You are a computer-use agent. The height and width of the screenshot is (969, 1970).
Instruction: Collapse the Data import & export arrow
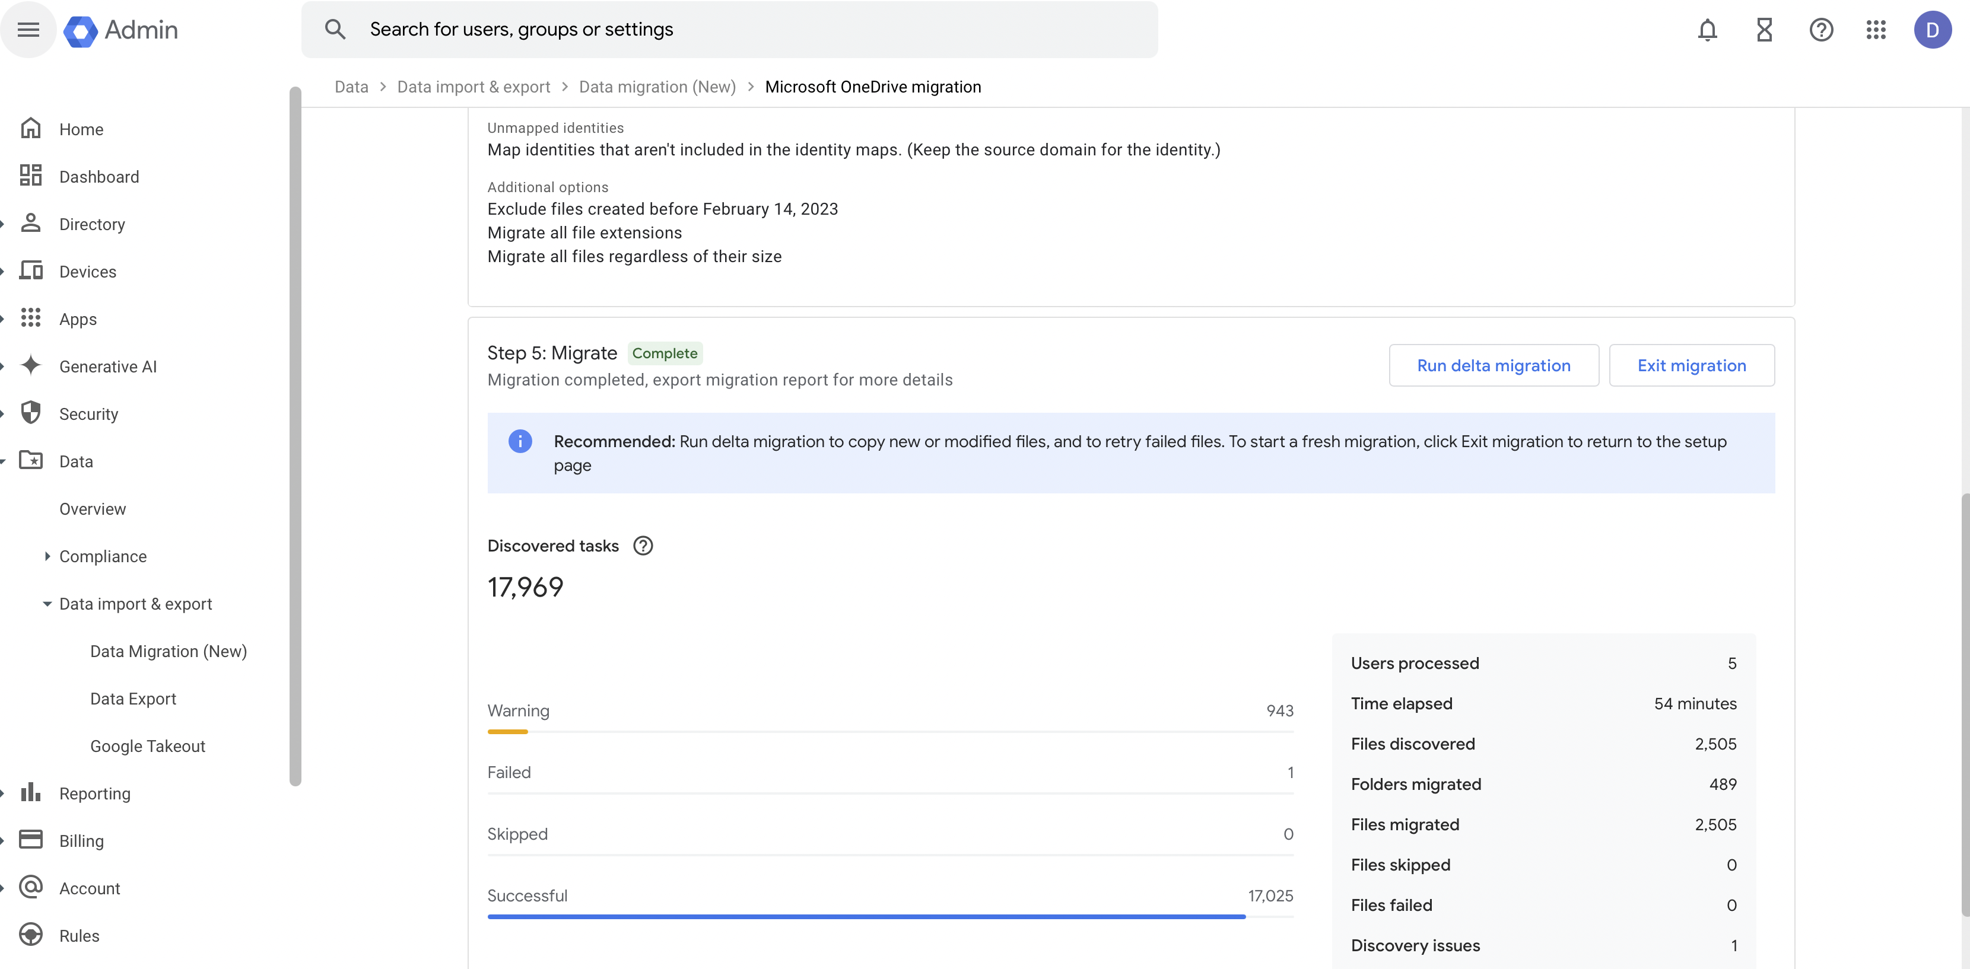[47, 604]
